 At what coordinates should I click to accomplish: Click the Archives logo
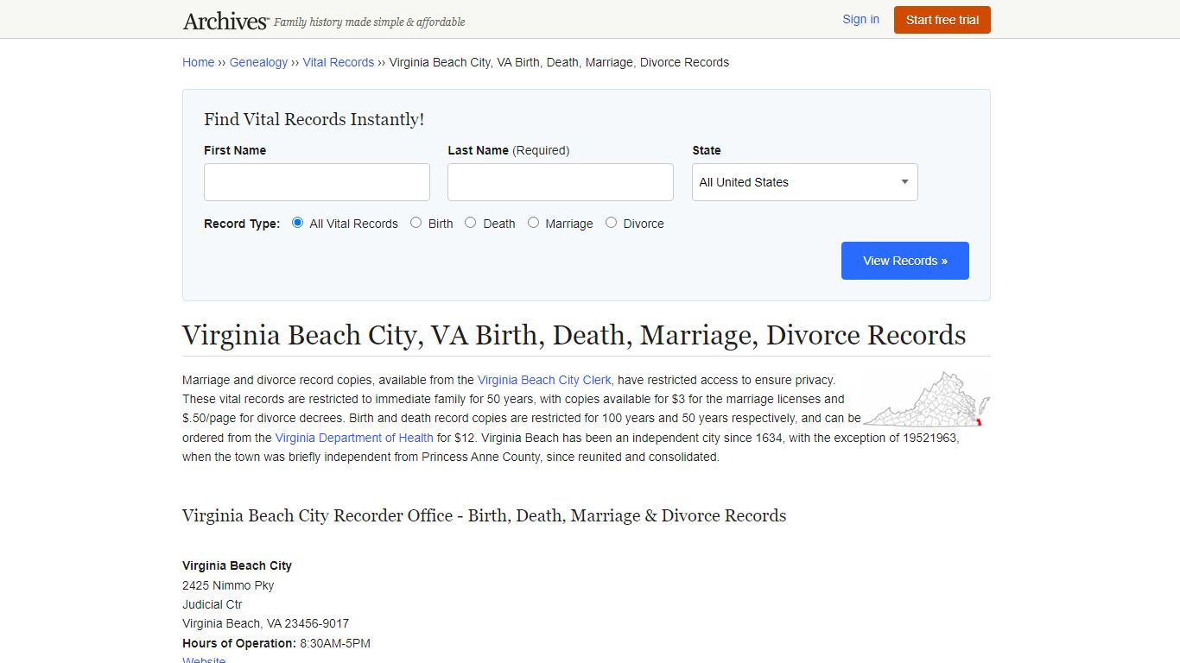point(225,21)
